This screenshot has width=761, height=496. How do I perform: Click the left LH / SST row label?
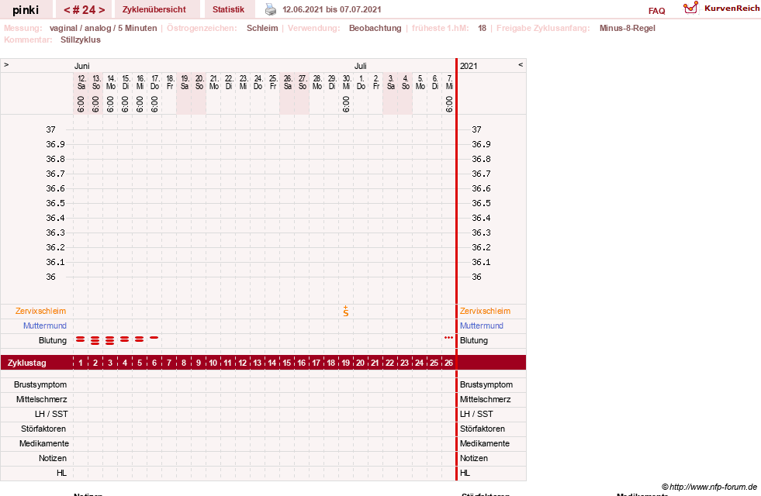51,414
